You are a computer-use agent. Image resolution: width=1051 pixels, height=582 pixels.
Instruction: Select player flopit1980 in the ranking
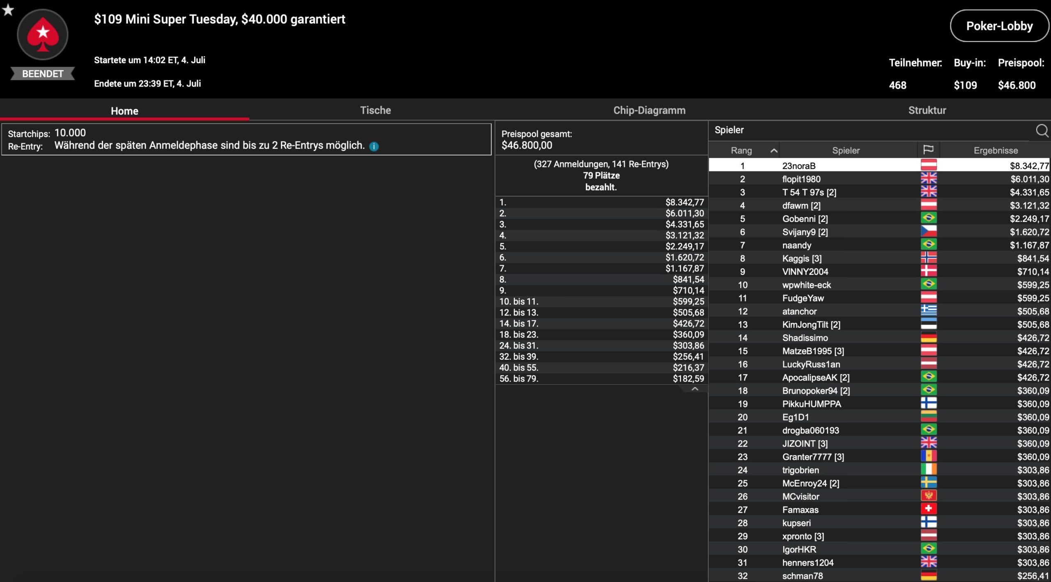801,179
